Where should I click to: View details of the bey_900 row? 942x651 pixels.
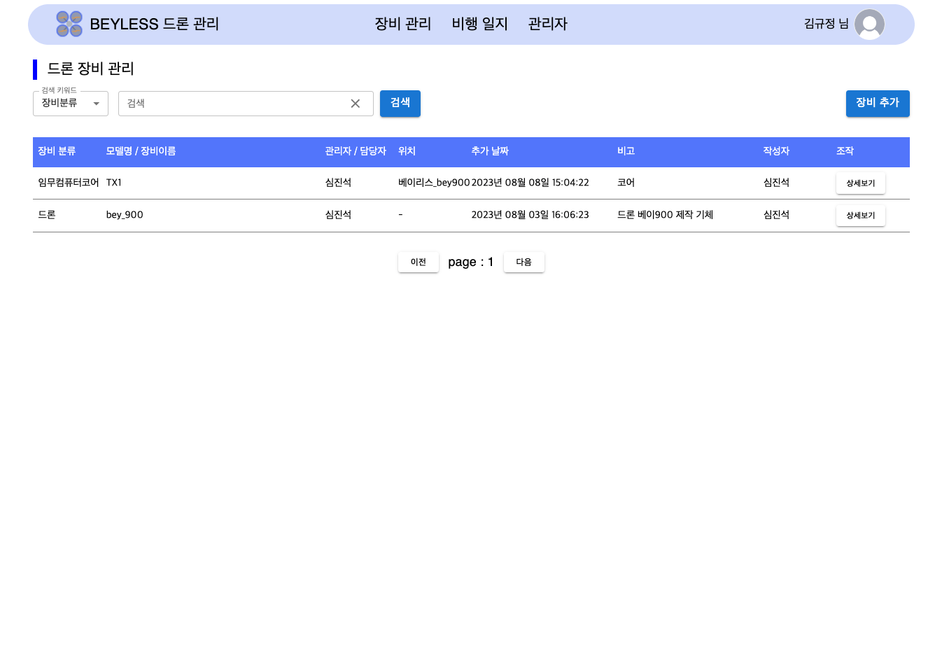coord(860,216)
